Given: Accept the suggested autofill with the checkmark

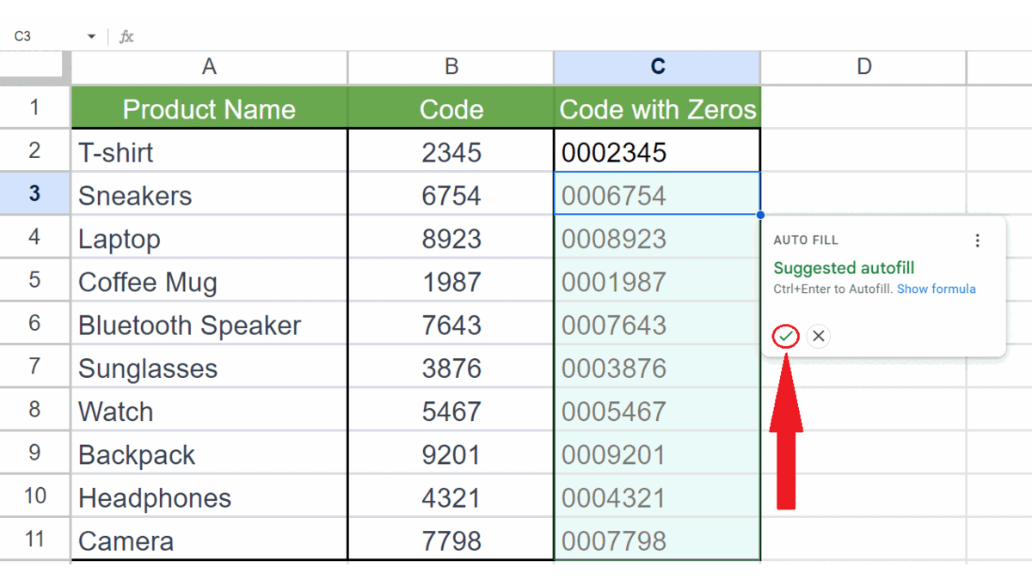Looking at the screenshot, I should [x=785, y=336].
